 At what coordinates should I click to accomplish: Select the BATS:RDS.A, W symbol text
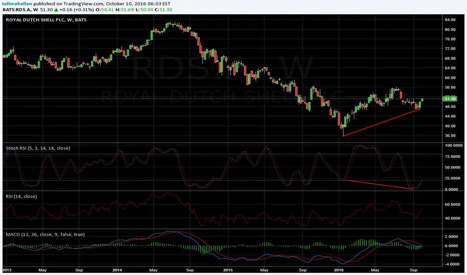pos(21,9)
